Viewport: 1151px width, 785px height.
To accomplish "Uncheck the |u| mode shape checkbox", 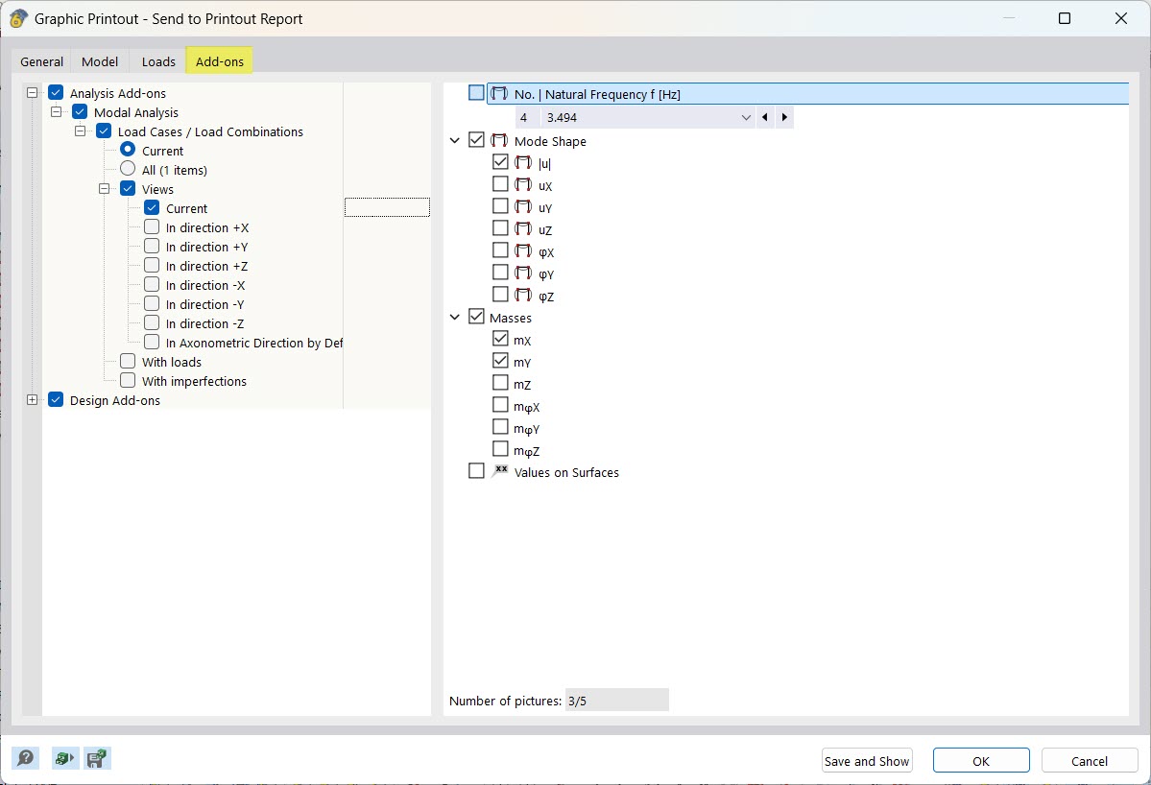I will (500, 161).
